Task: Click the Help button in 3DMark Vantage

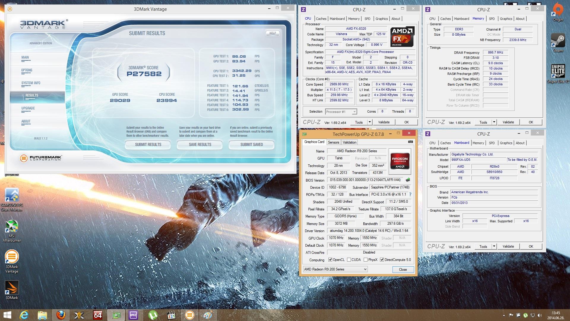Action: tap(273, 33)
